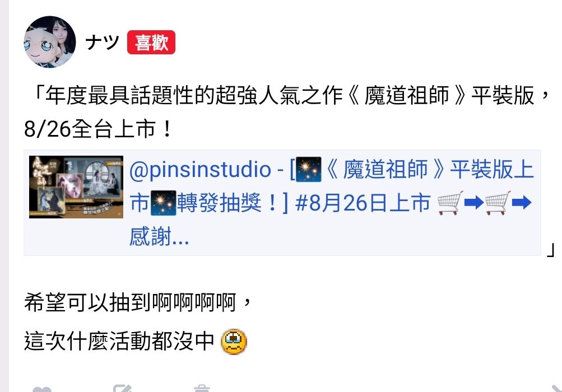Click the second fireworks emoji before 轉發抽獎
Viewport: 562px width, 392px height.
pos(164,203)
